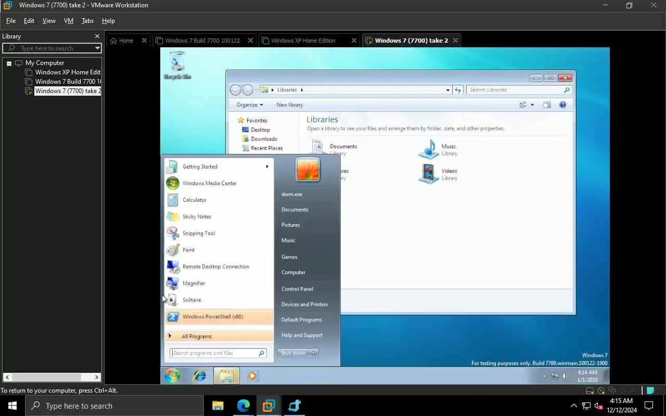Click the user account picture in Start menu
This screenshot has height=416, width=666.
[x=308, y=170]
